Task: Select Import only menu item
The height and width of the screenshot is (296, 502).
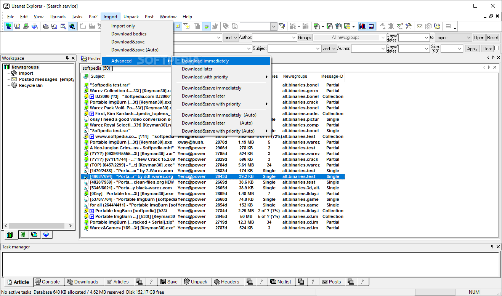Action: 137,26
